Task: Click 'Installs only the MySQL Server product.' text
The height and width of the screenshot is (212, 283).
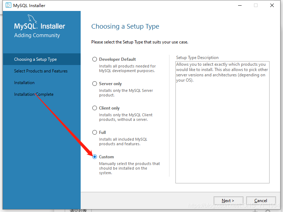Action: click(x=126, y=93)
